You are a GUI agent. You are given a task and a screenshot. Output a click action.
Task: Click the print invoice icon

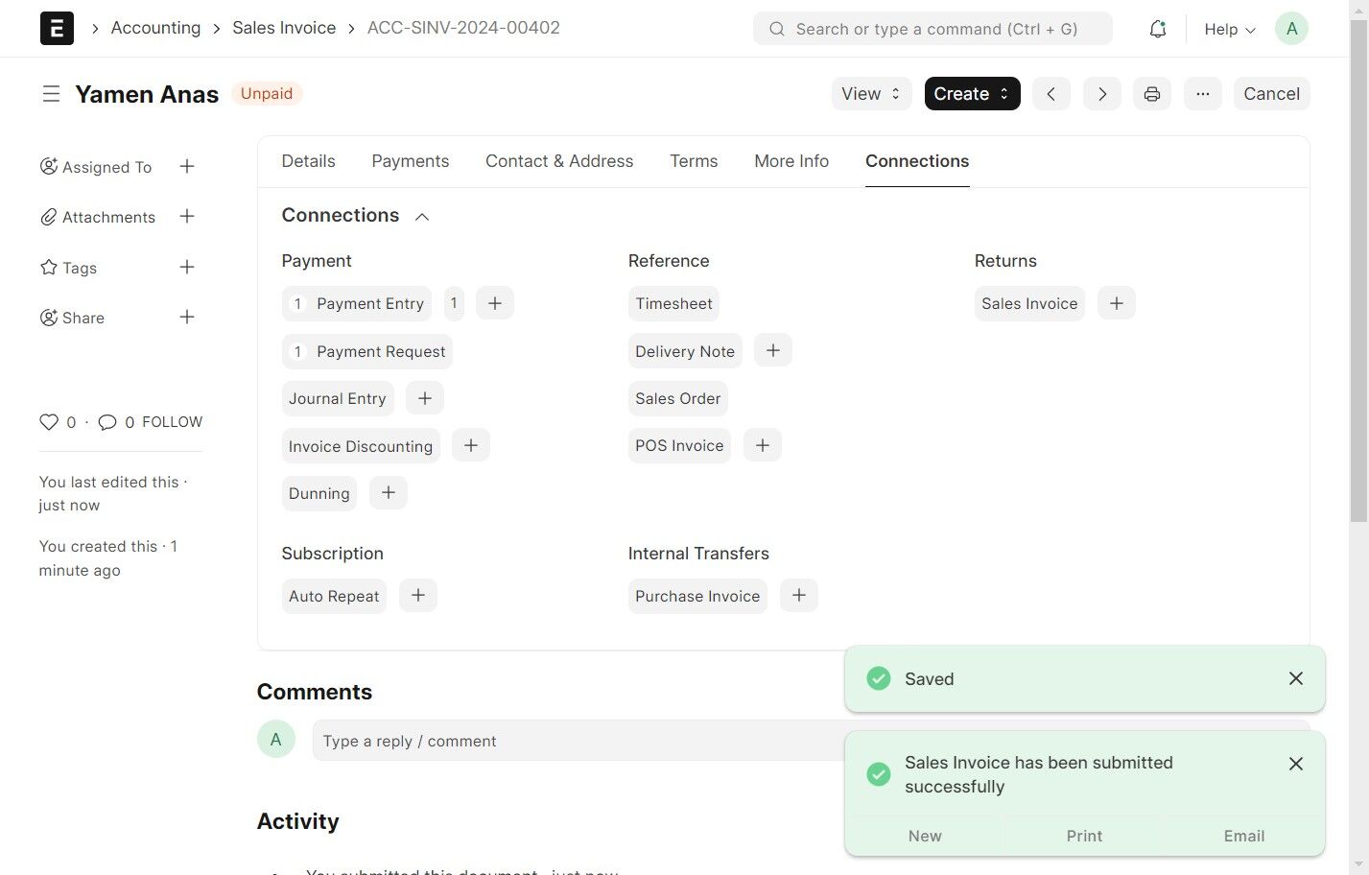(x=1152, y=94)
